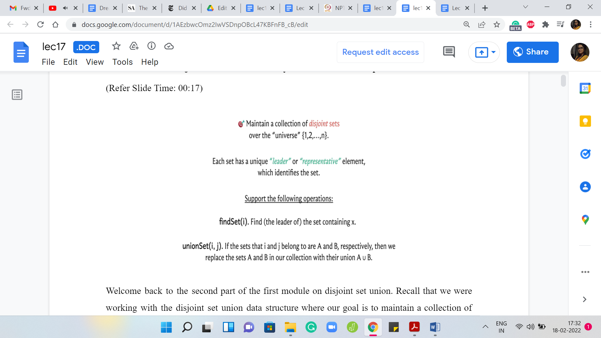
Task: Open Google Calendar side panel
Action: click(x=585, y=89)
